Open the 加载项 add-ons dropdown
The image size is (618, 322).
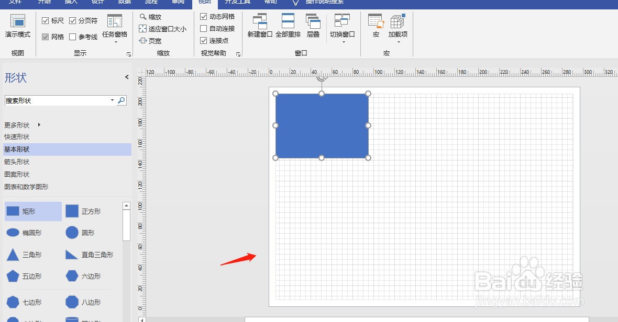(x=398, y=28)
